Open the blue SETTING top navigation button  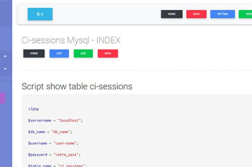(223, 14)
